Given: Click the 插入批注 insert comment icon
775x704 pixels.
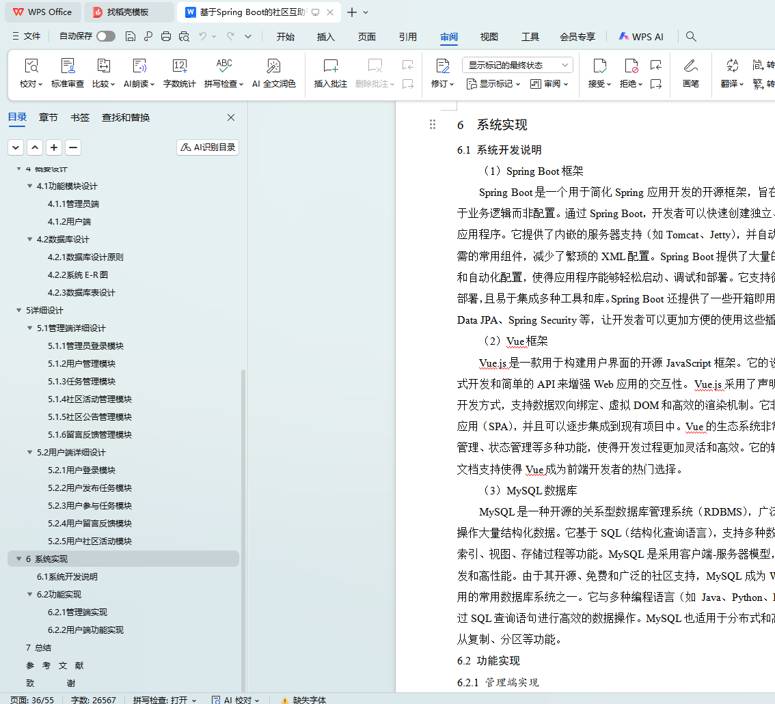Looking at the screenshot, I should coord(331,66).
